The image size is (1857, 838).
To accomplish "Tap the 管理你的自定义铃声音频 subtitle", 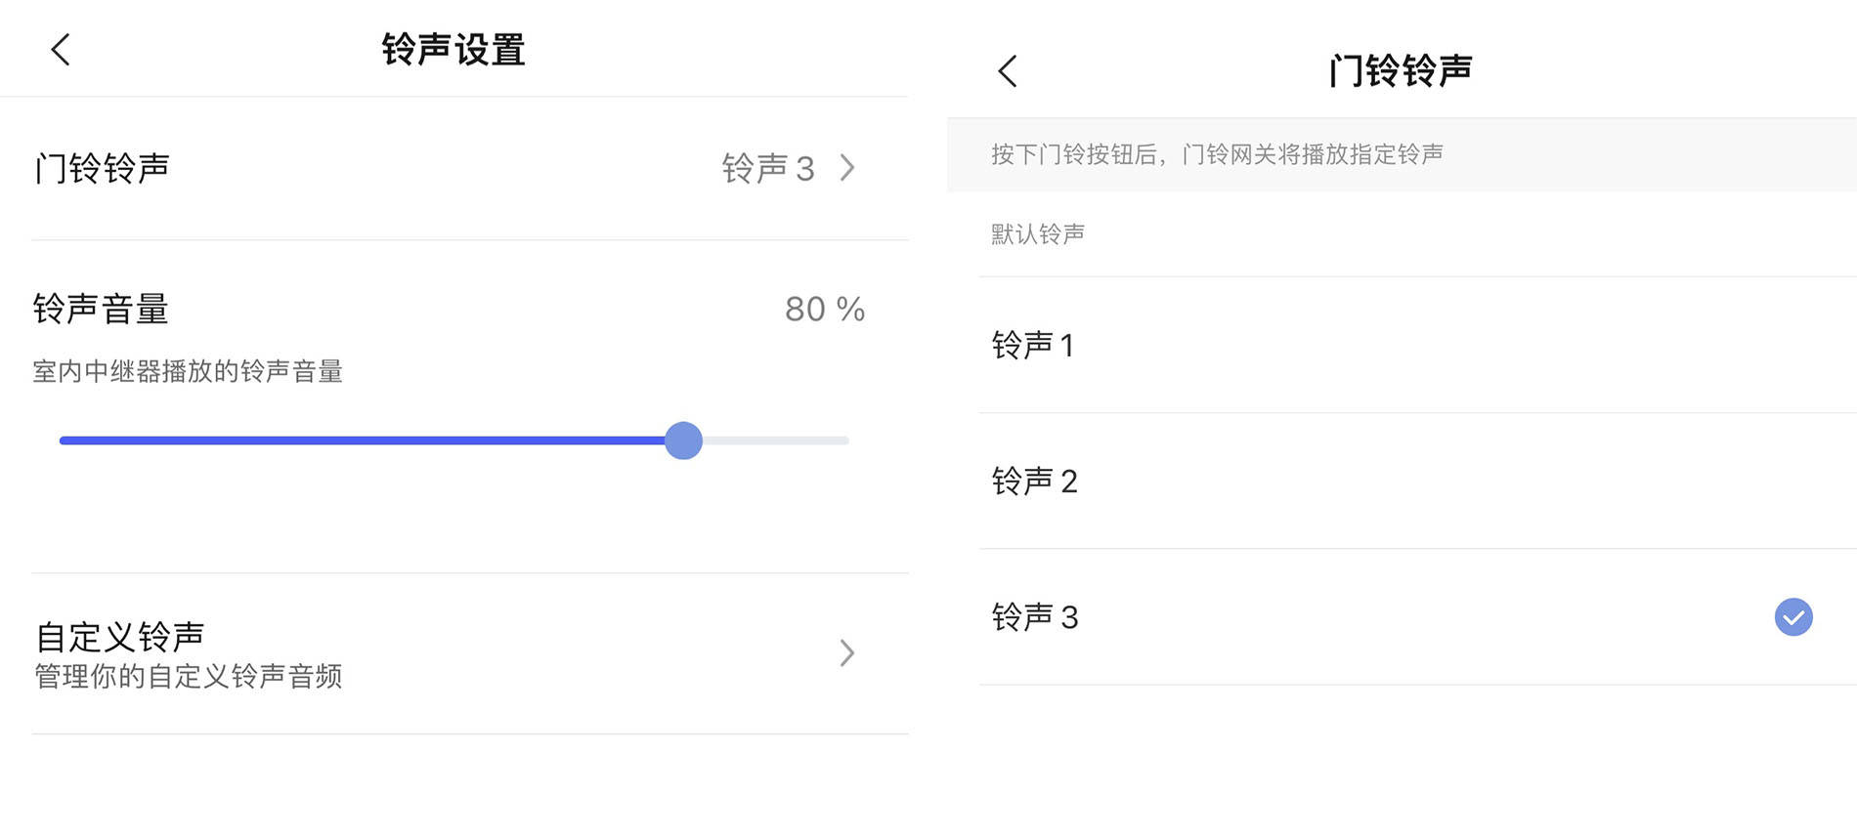I will point(189,676).
